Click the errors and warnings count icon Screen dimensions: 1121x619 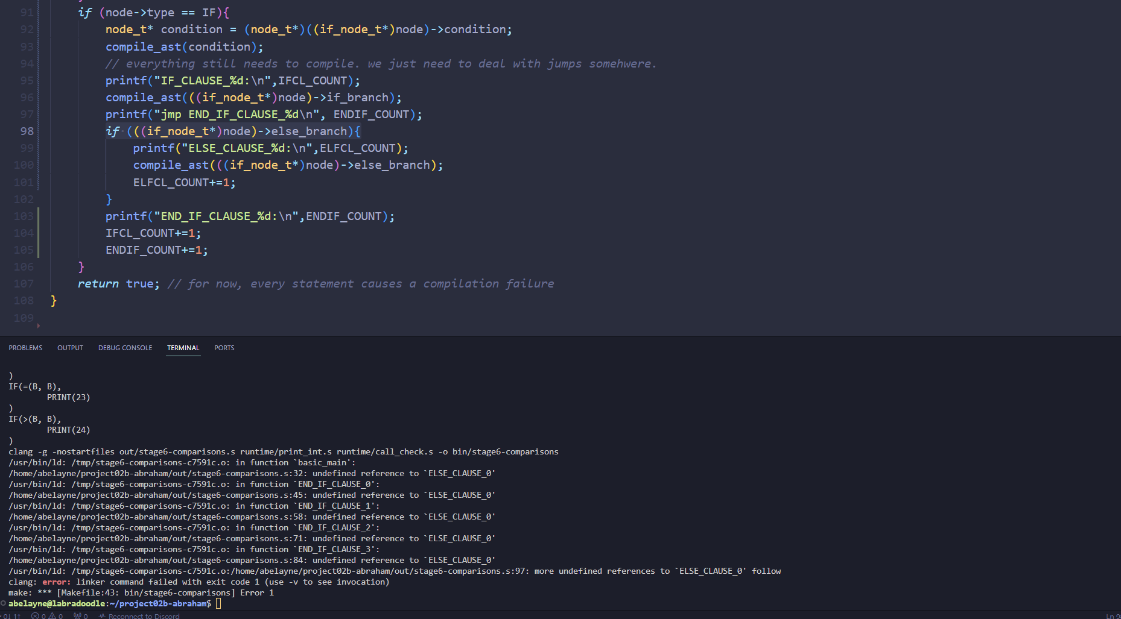coord(47,615)
